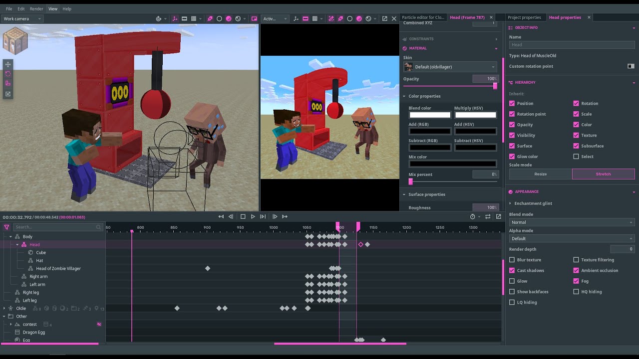Viewport: 639px width, 359px height.
Task: Toggle the aspect ratio box in the work camera toolbar
Action: tap(184, 18)
